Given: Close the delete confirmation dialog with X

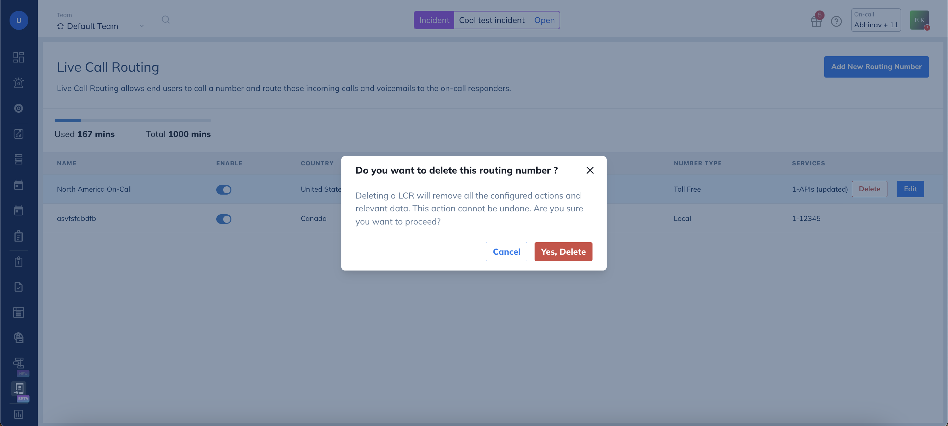Looking at the screenshot, I should tap(590, 170).
